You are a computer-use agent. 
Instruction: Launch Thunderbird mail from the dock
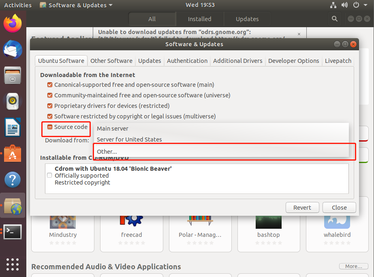[x=13, y=49]
